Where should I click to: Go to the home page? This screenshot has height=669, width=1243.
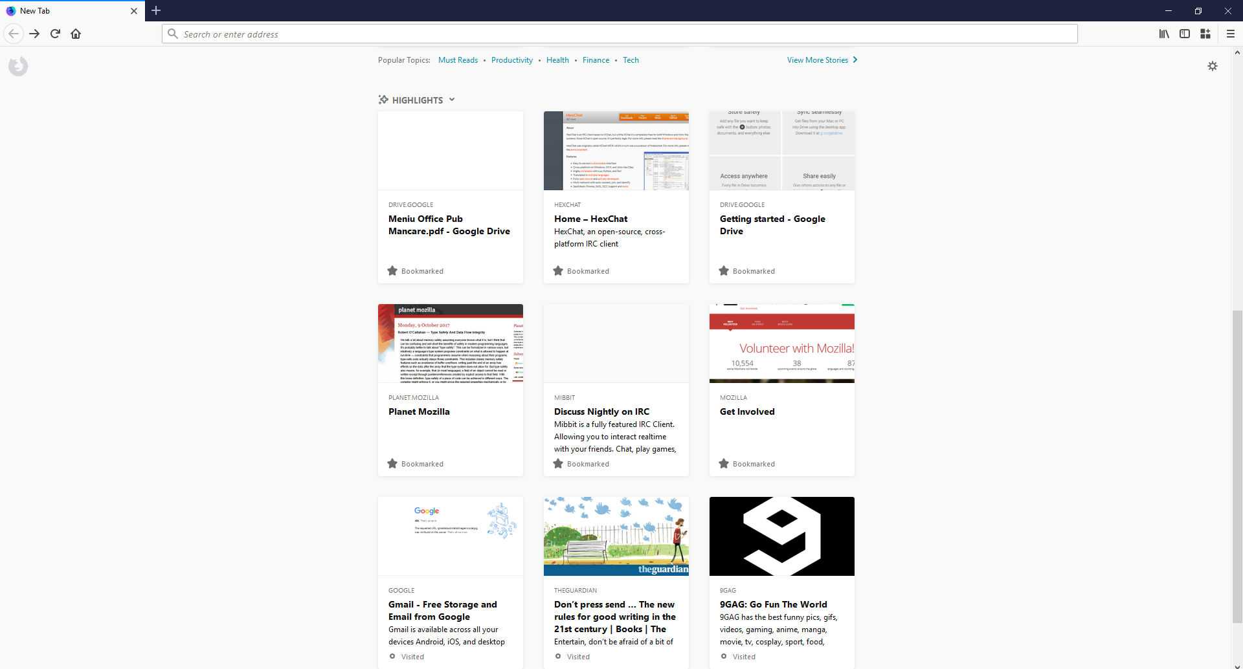point(76,34)
